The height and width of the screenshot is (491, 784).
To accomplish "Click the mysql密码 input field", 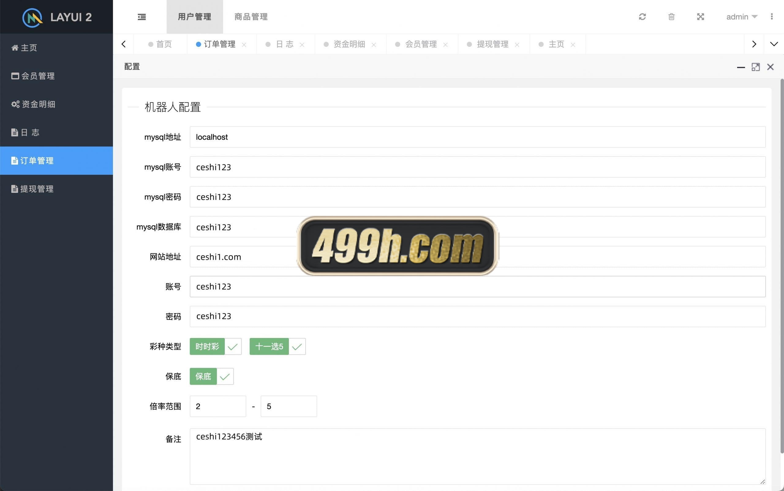I will tap(478, 197).
